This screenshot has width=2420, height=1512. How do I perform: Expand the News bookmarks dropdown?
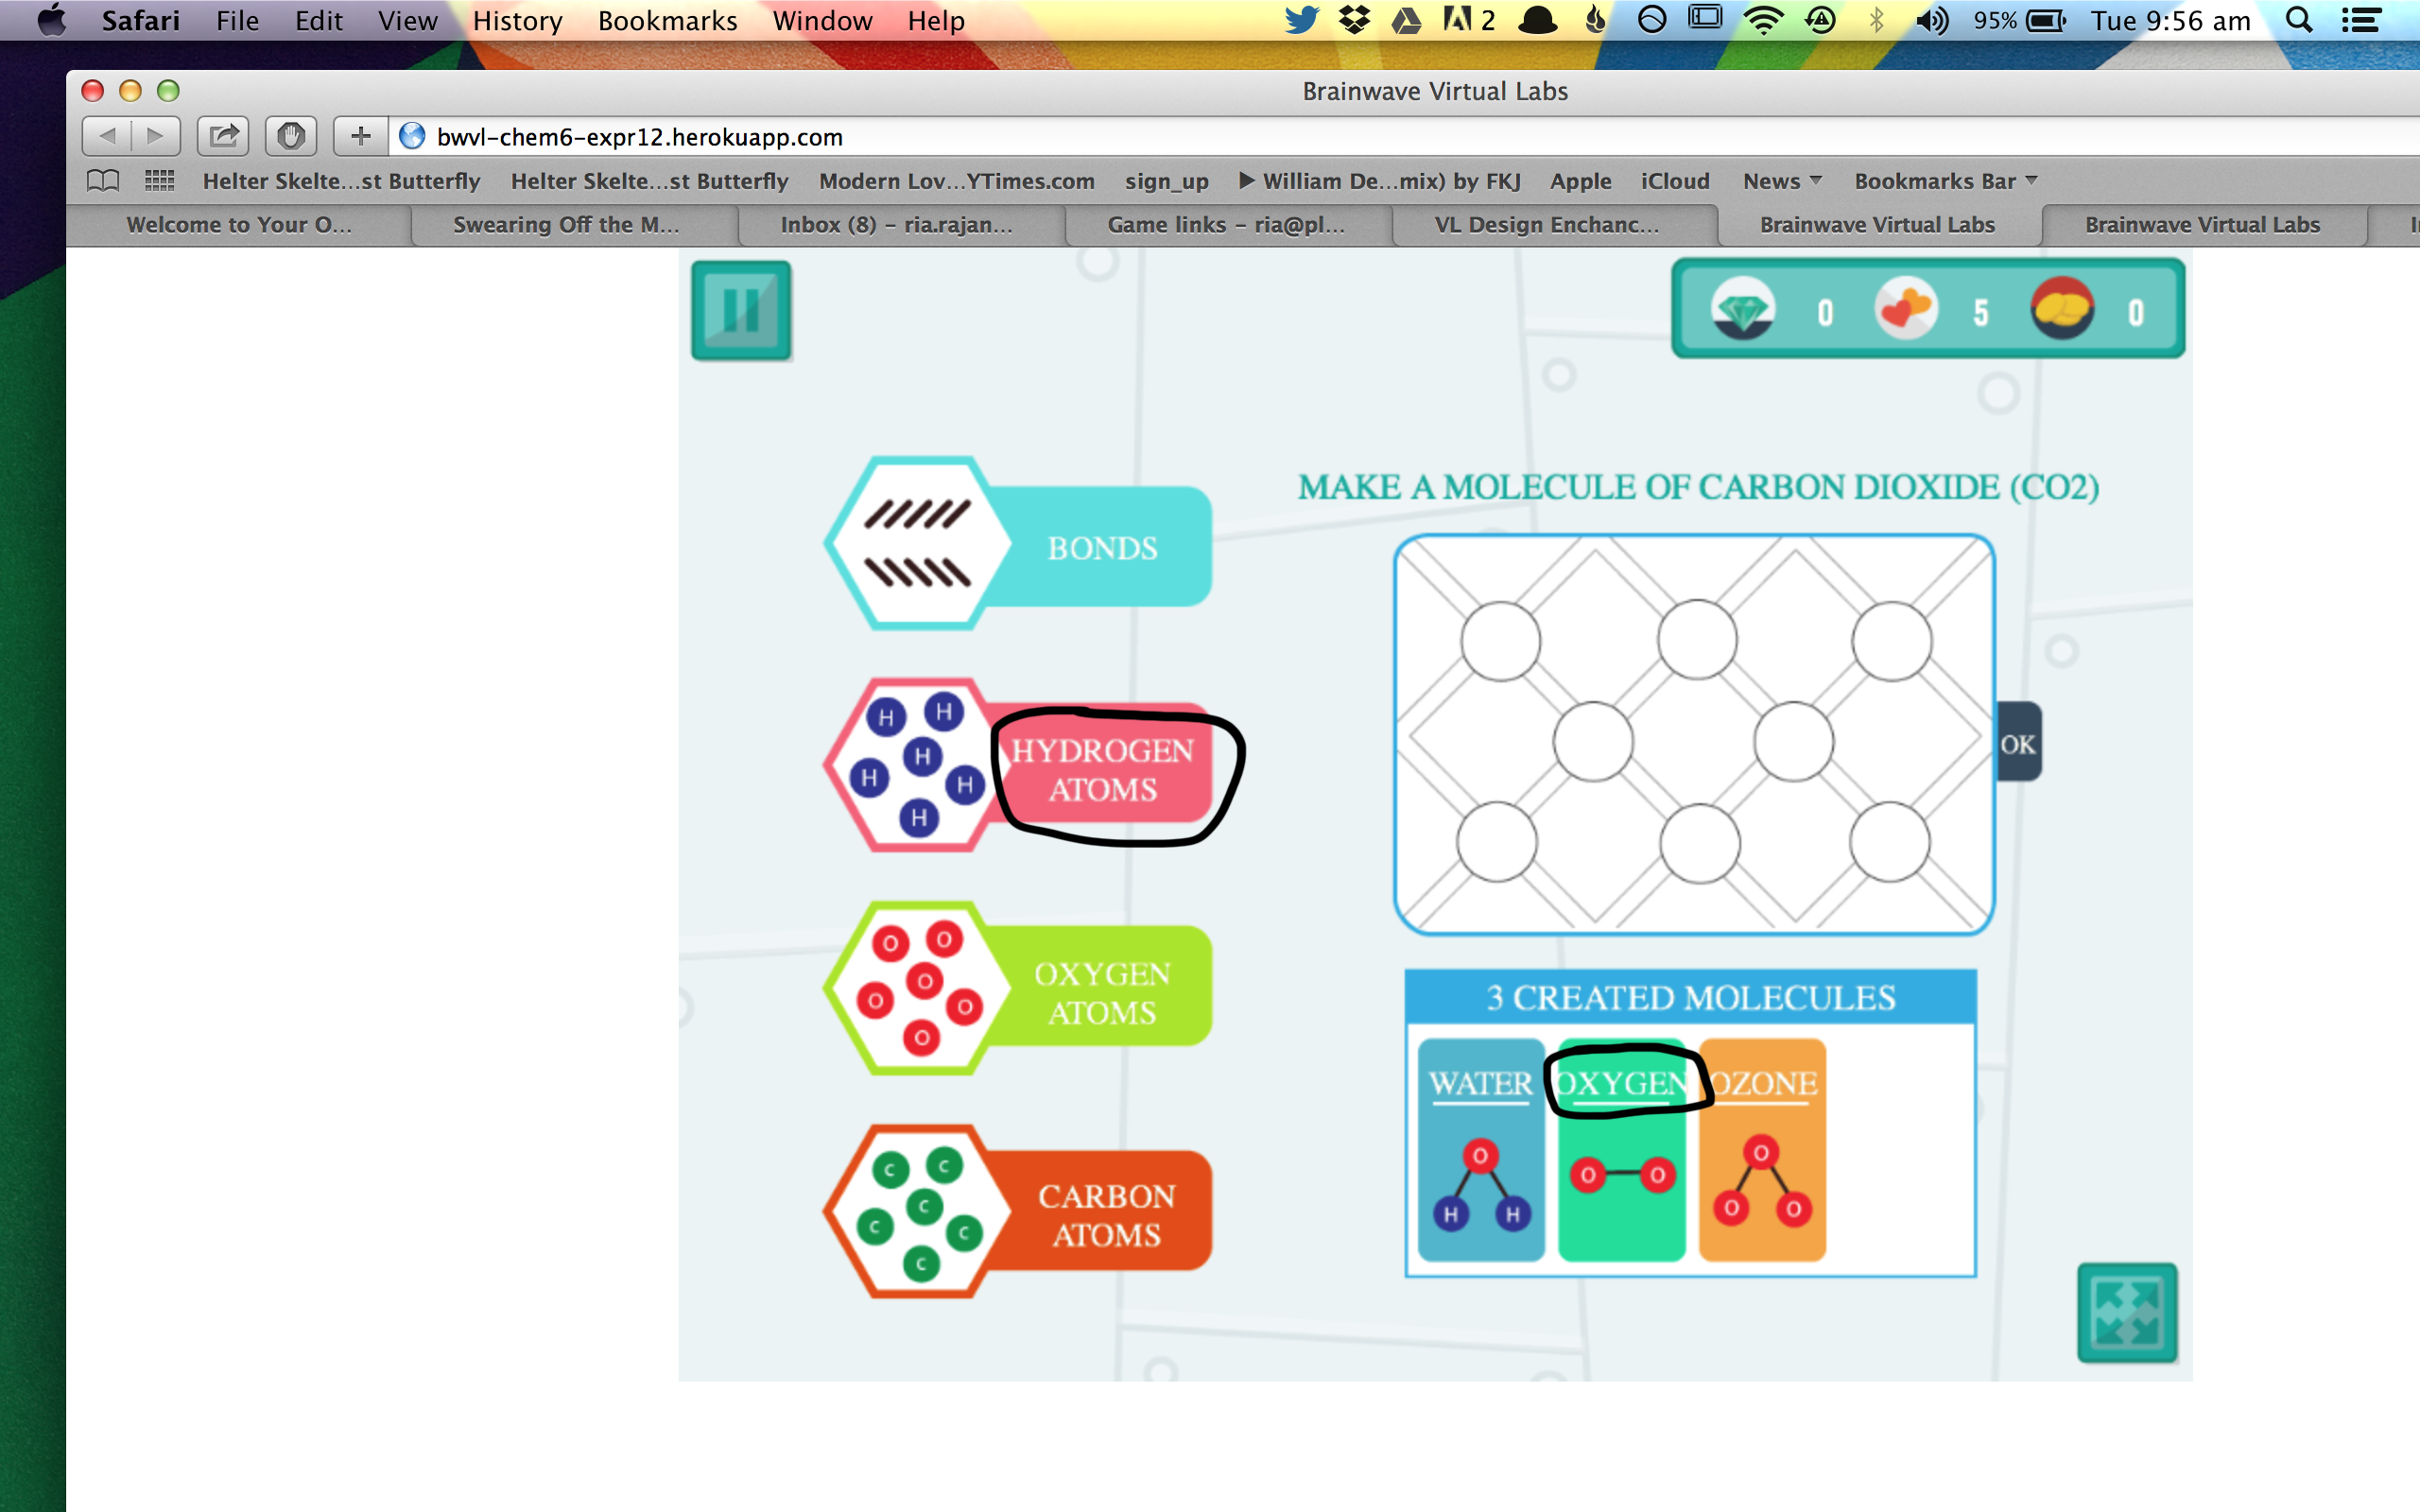click(x=1782, y=181)
